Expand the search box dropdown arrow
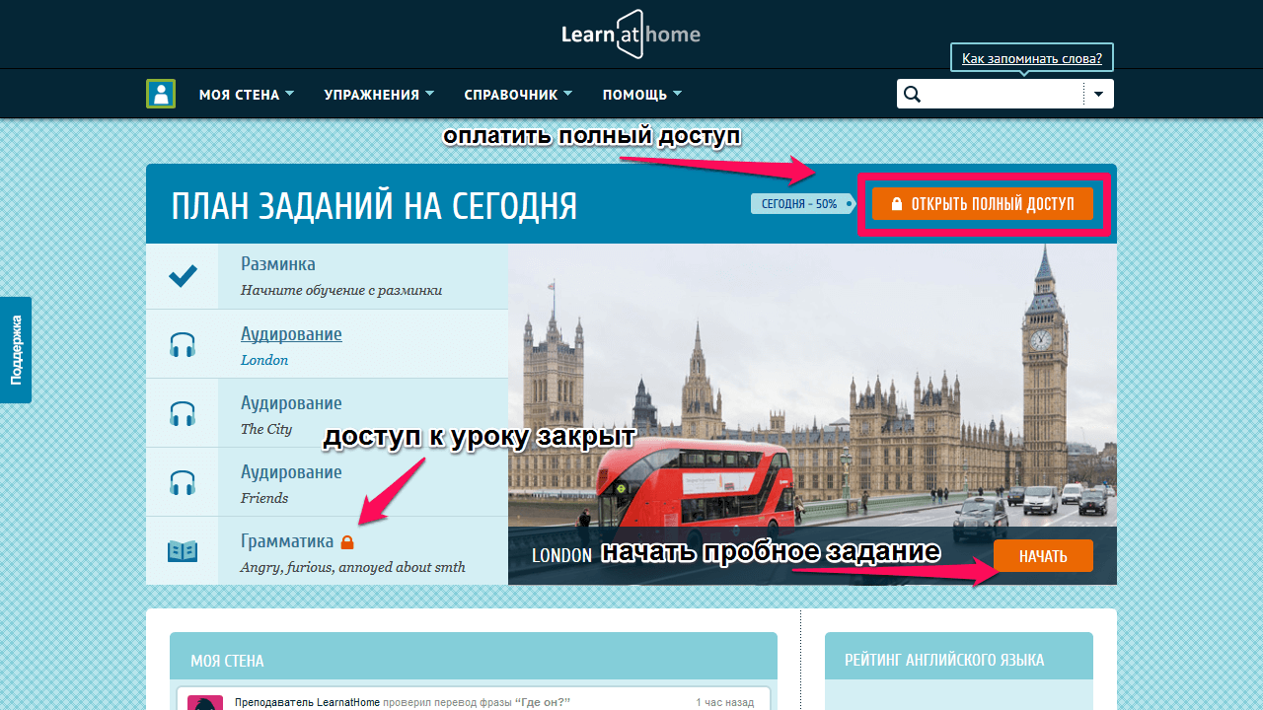This screenshot has height=710, width=1263. pyautogui.click(x=1098, y=94)
